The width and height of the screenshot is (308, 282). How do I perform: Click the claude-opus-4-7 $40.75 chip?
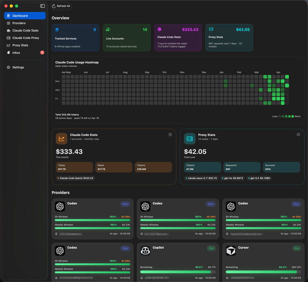[x=201, y=178]
